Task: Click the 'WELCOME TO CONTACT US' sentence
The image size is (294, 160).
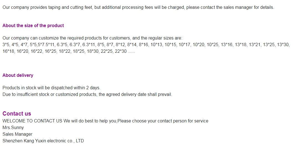Action: [x=105, y=121]
